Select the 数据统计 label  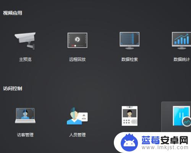pyautogui.click(x=181, y=59)
